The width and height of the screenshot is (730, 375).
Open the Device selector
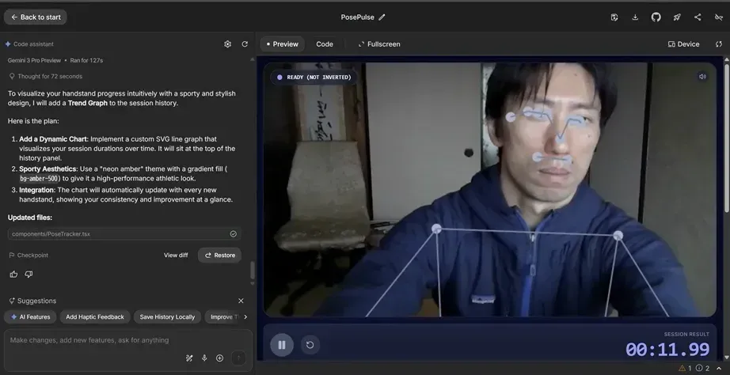coord(684,44)
